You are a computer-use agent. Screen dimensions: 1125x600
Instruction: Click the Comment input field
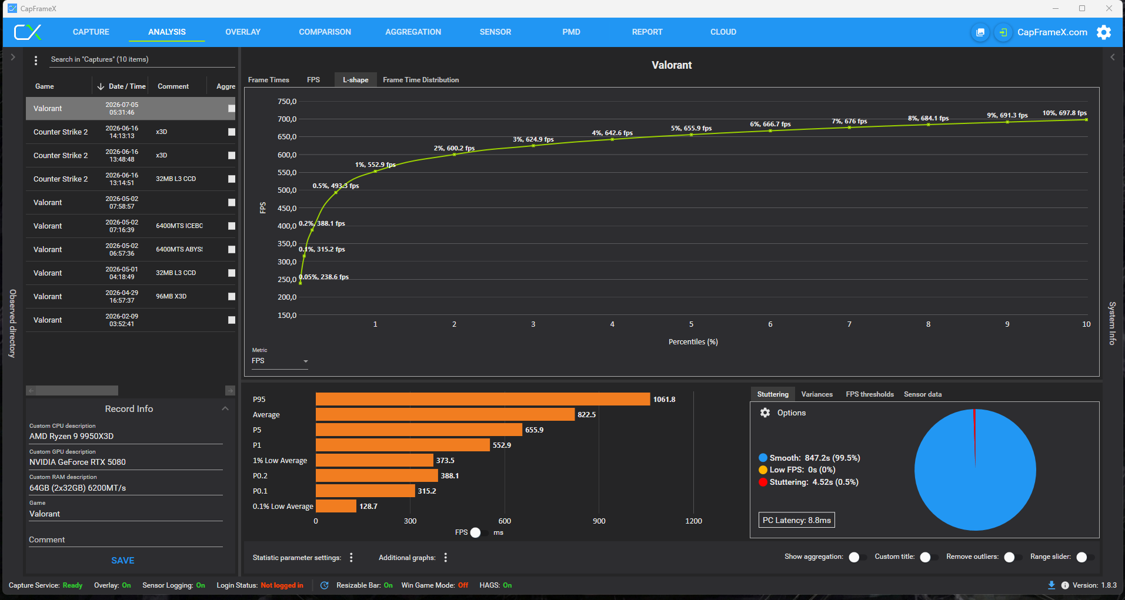pos(126,539)
